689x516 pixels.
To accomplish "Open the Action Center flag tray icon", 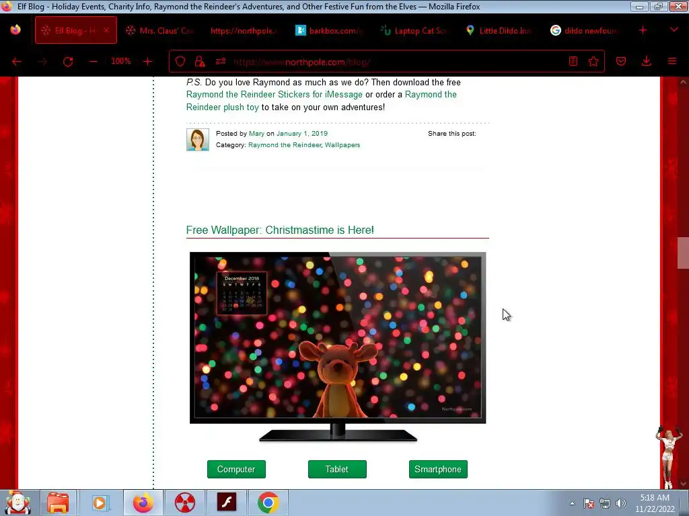I will click(x=589, y=503).
